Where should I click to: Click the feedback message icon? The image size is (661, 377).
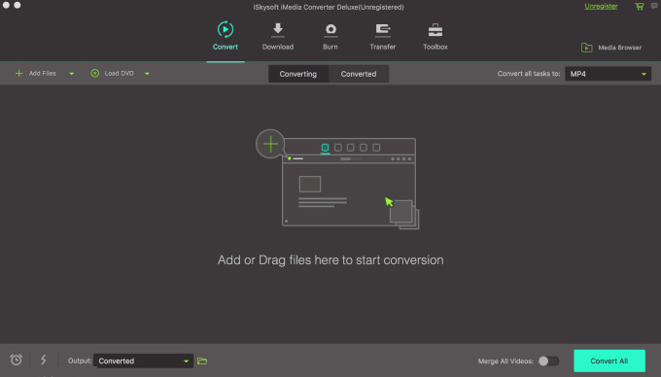654,6
